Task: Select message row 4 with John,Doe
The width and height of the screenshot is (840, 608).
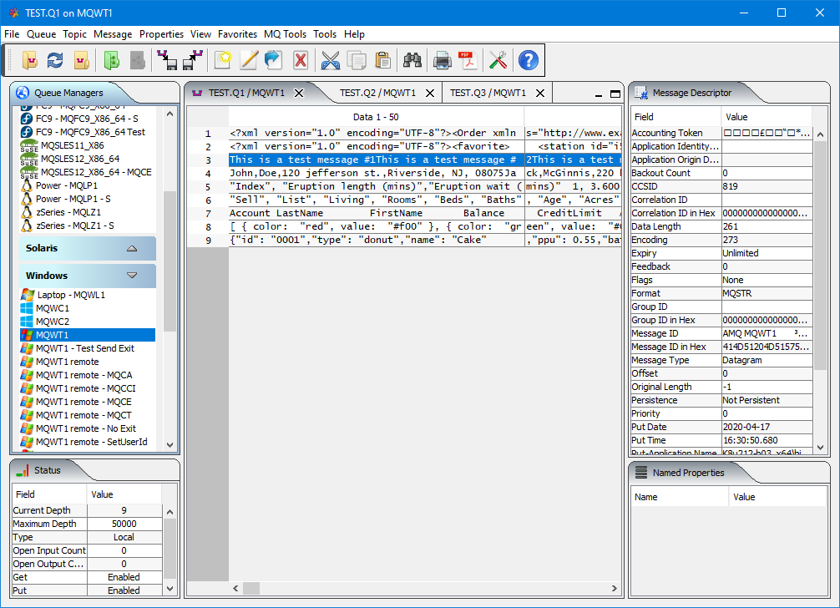Action: point(404,173)
